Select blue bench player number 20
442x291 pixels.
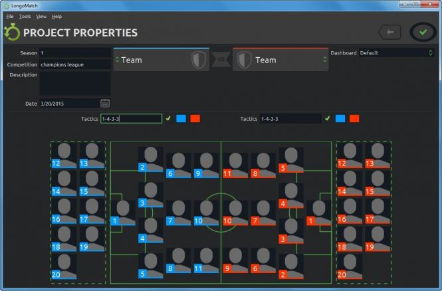coord(64,267)
